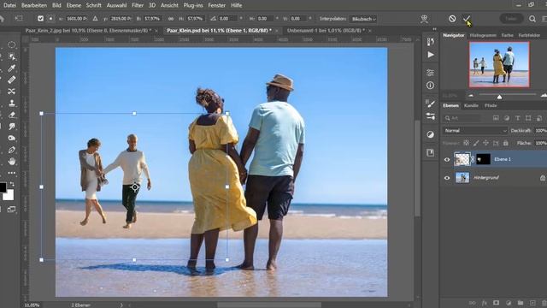
Task: Select the Clone Stamp tool
Action: coord(11,103)
